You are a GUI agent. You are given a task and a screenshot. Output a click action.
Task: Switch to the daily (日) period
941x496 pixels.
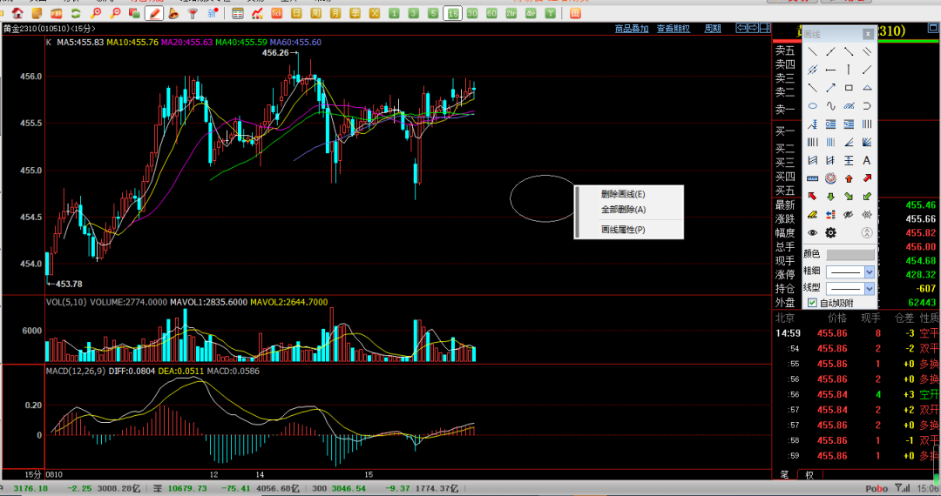pos(296,13)
